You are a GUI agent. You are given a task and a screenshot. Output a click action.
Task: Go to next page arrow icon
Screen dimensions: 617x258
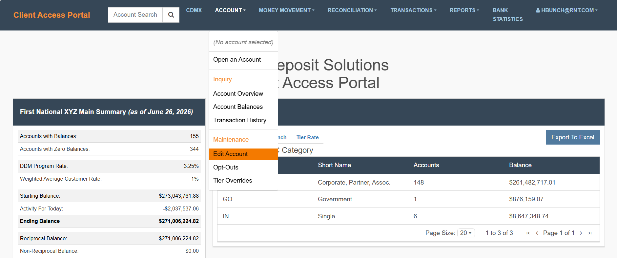[x=581, y=233]
